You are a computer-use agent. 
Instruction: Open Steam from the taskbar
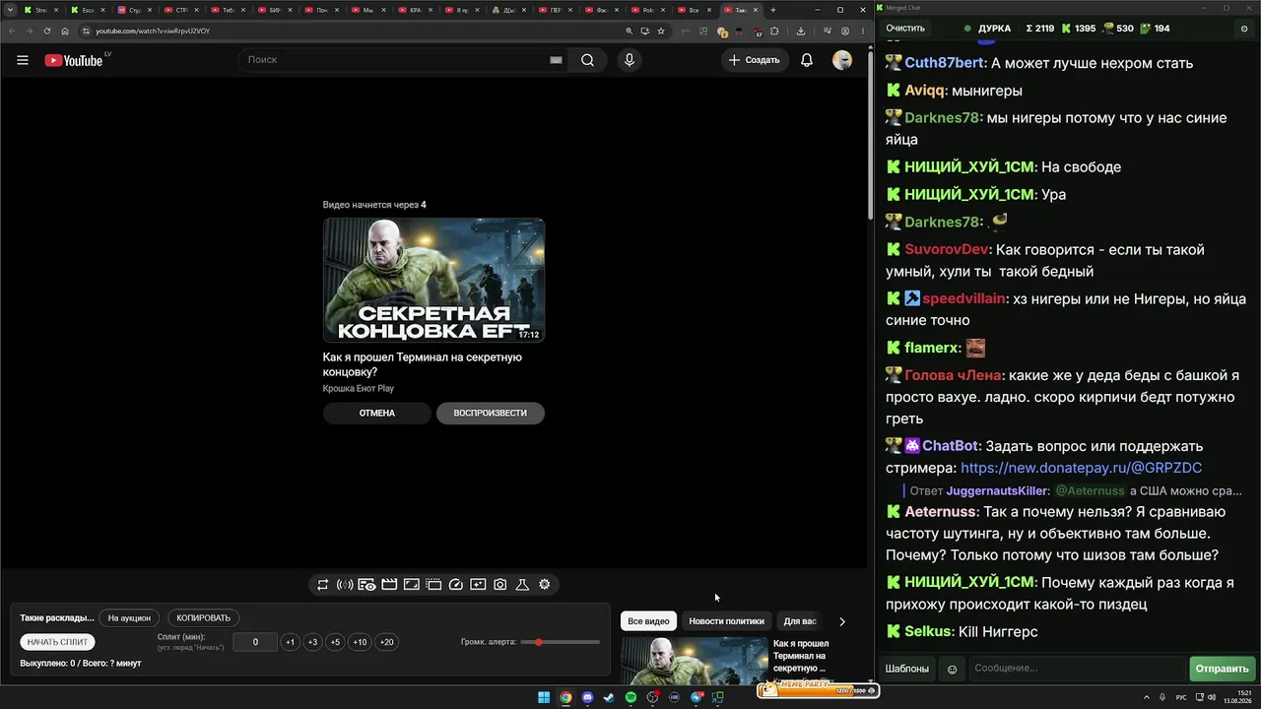coord(609,698)
